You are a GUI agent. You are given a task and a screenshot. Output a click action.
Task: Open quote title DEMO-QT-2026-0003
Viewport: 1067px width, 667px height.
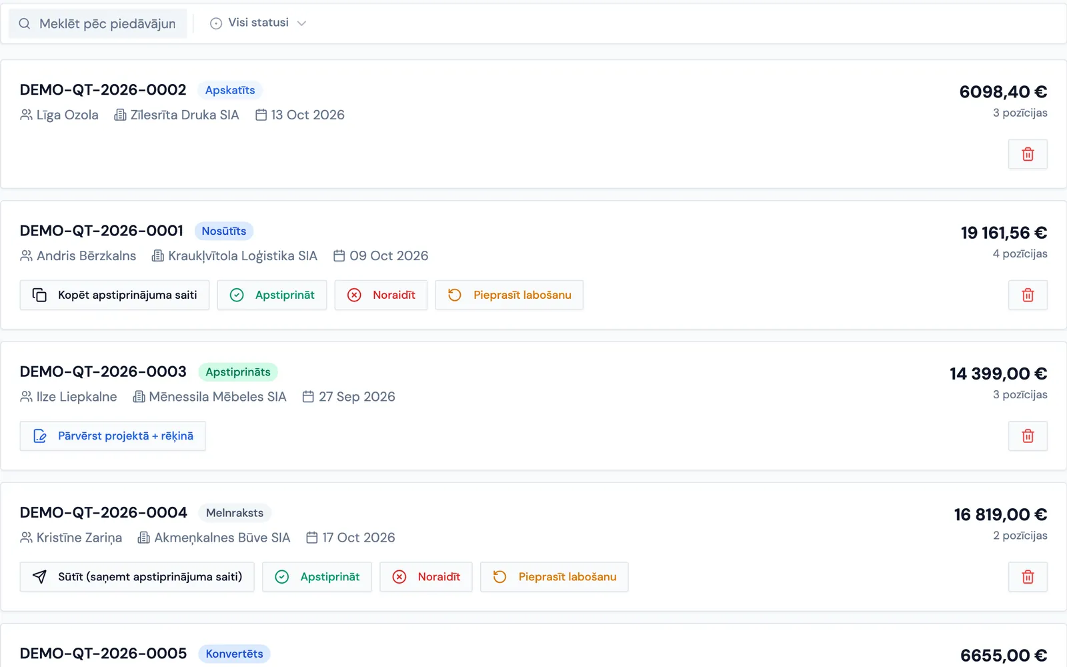(x=103, y=372)
